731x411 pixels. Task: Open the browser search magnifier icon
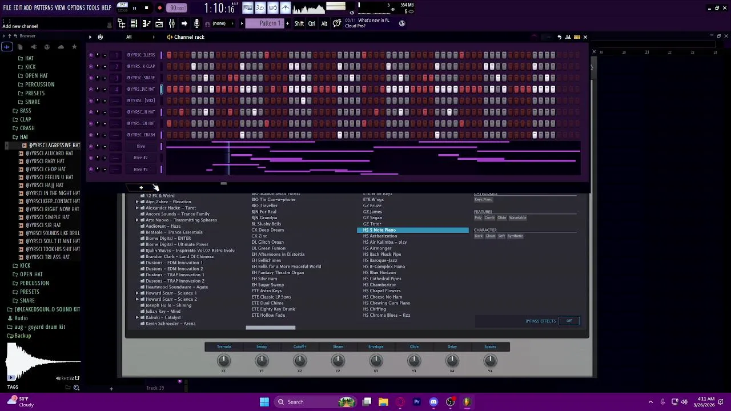point(76,388)
